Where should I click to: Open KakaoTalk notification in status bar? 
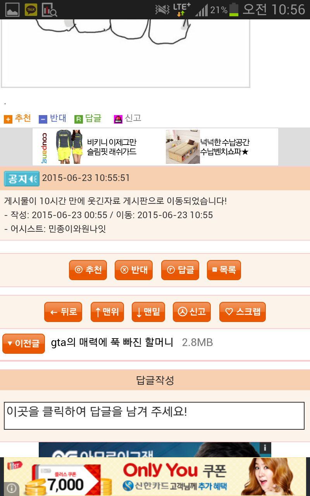(31, 10)
